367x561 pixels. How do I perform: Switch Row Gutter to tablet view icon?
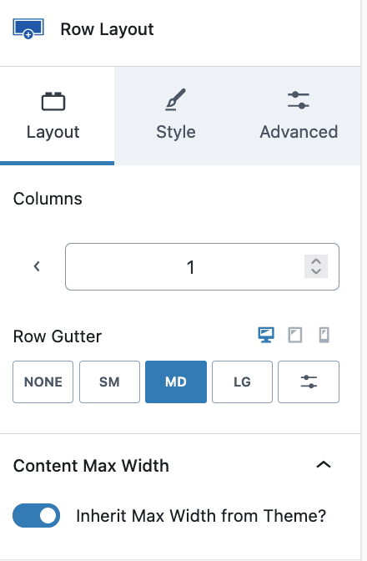[x=295, y=336]
